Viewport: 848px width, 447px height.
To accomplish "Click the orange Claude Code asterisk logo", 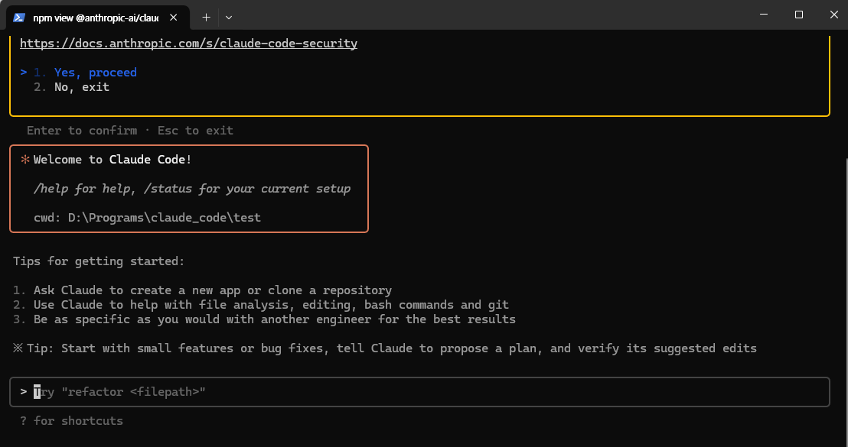I will pyautogui.click(x=25, y=159).
